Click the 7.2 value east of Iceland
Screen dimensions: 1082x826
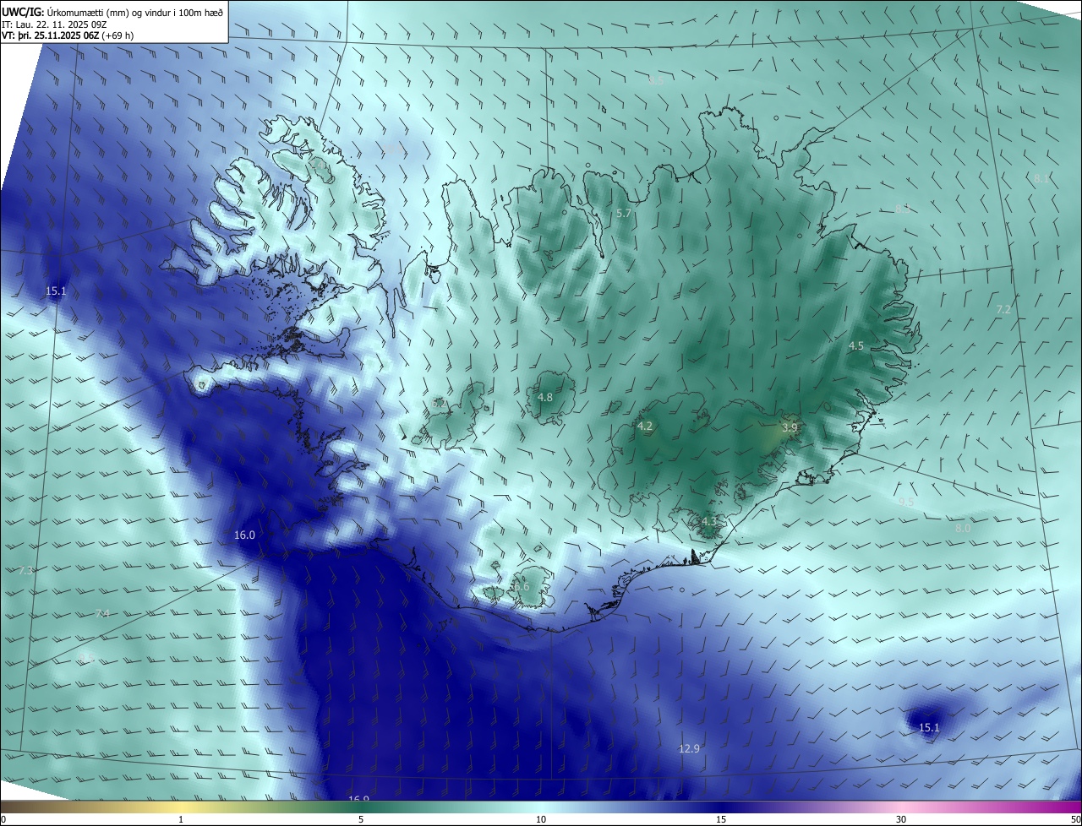coord(1003,310)
